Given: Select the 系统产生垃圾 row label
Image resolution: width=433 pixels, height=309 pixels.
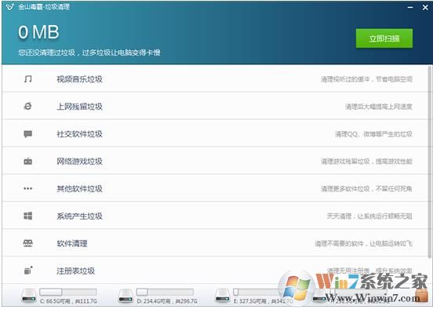Looking at the screenshot, I should click(79, 216).
